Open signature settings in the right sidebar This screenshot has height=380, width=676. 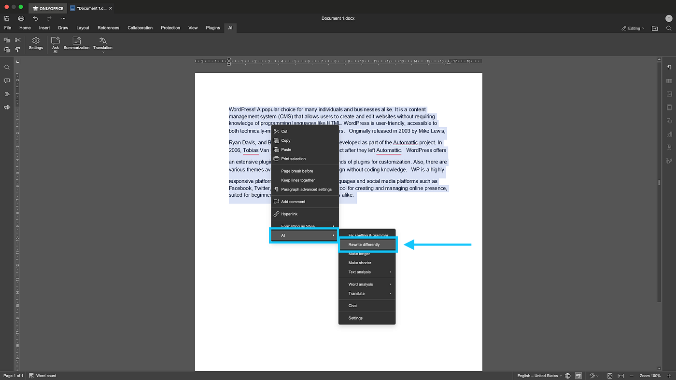tap(669, 161)
